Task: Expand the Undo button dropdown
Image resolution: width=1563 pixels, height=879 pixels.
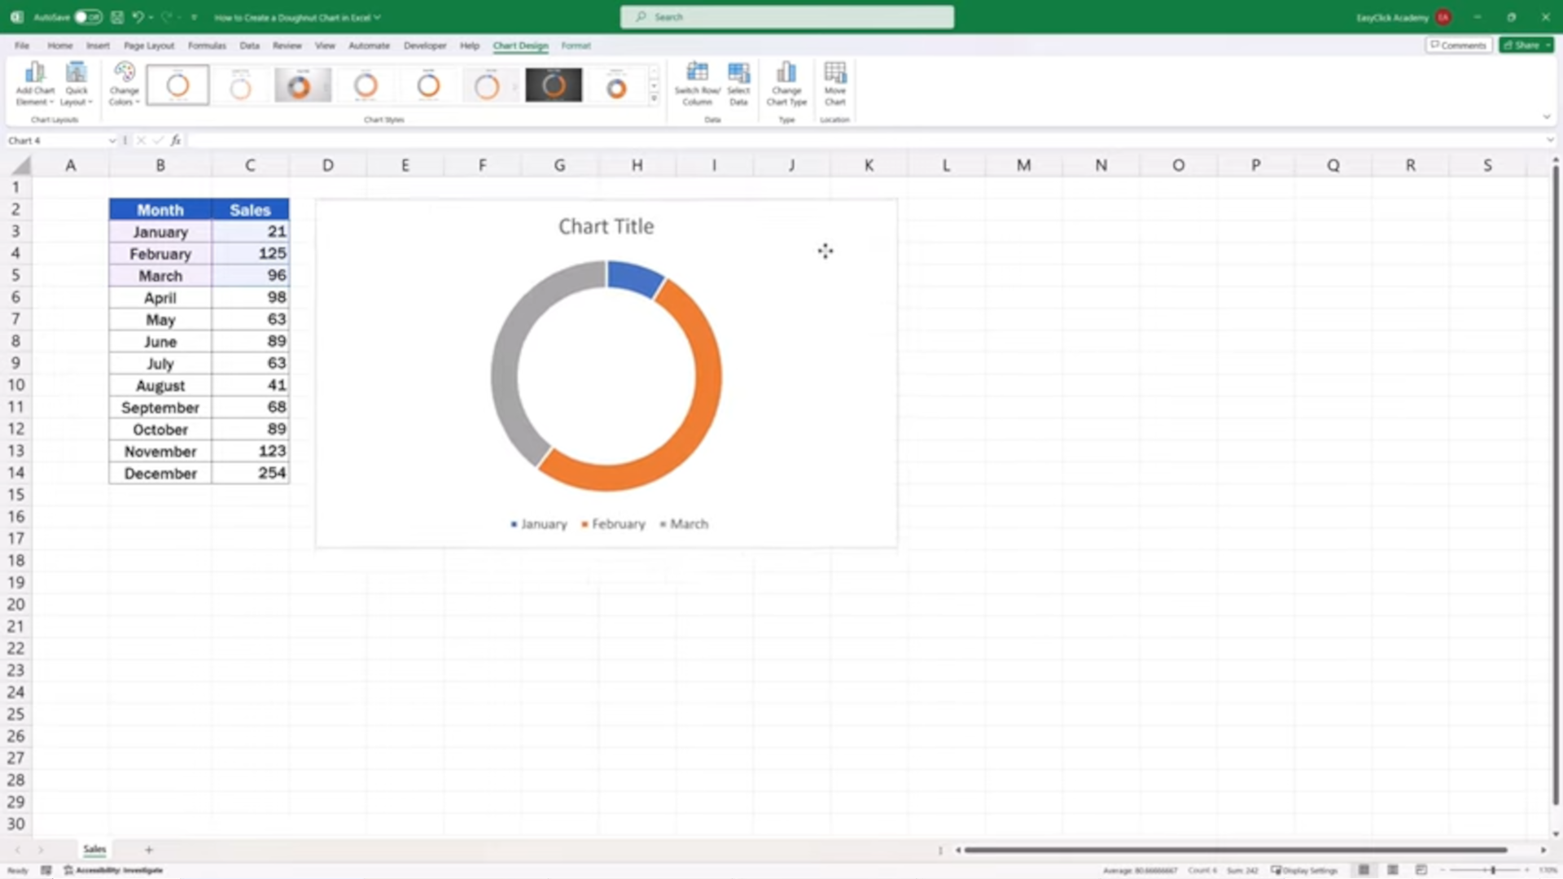Action: [x=149, y=16]
